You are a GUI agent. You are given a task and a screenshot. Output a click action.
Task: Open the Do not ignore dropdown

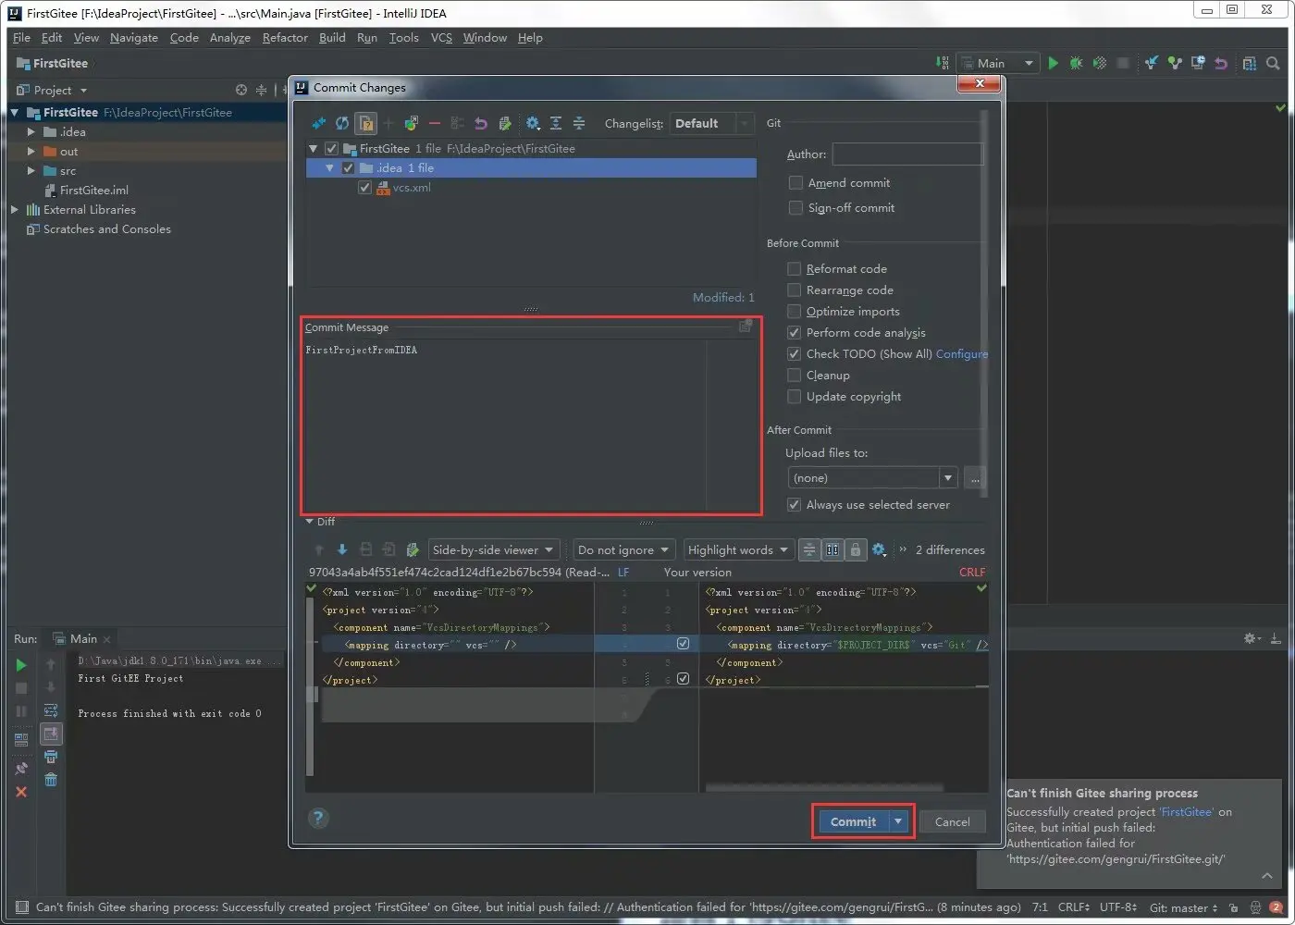click(x=624, y=549)
